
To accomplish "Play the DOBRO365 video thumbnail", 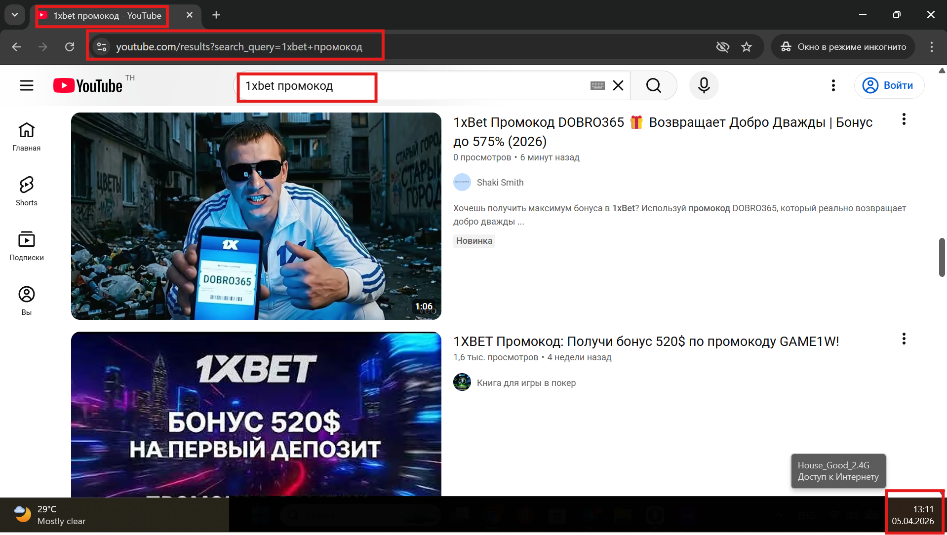I will 256,216.
